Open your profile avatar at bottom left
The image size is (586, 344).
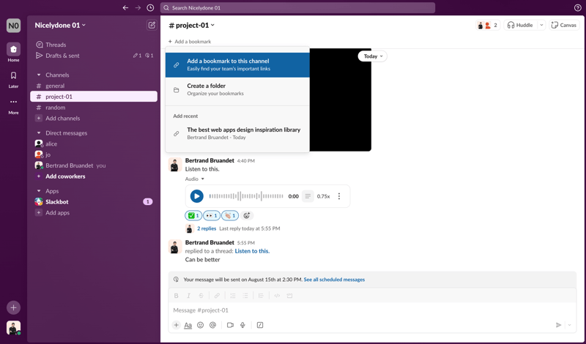(13, 328)
